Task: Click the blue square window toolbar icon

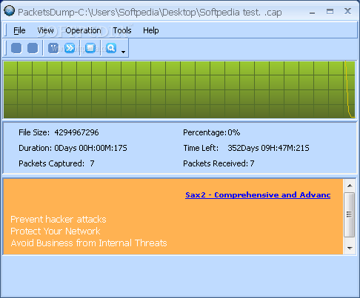Action: point(90,48)
